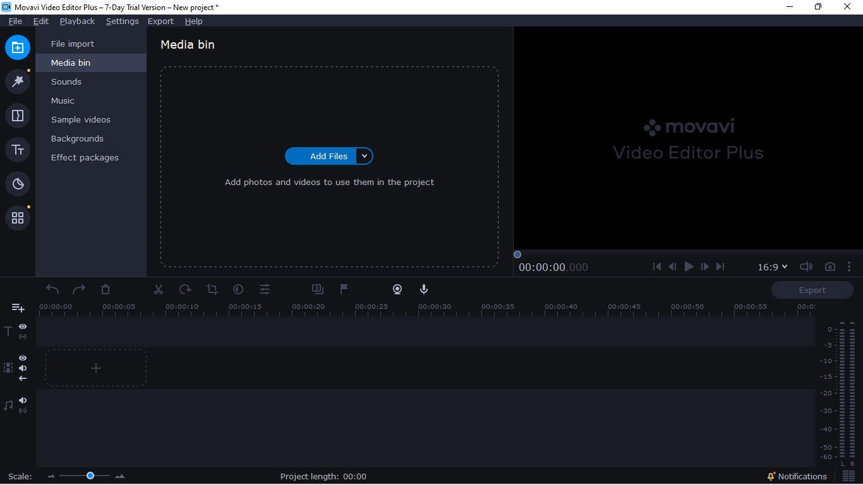Click the preview seek bar handle

coord(517,254)
